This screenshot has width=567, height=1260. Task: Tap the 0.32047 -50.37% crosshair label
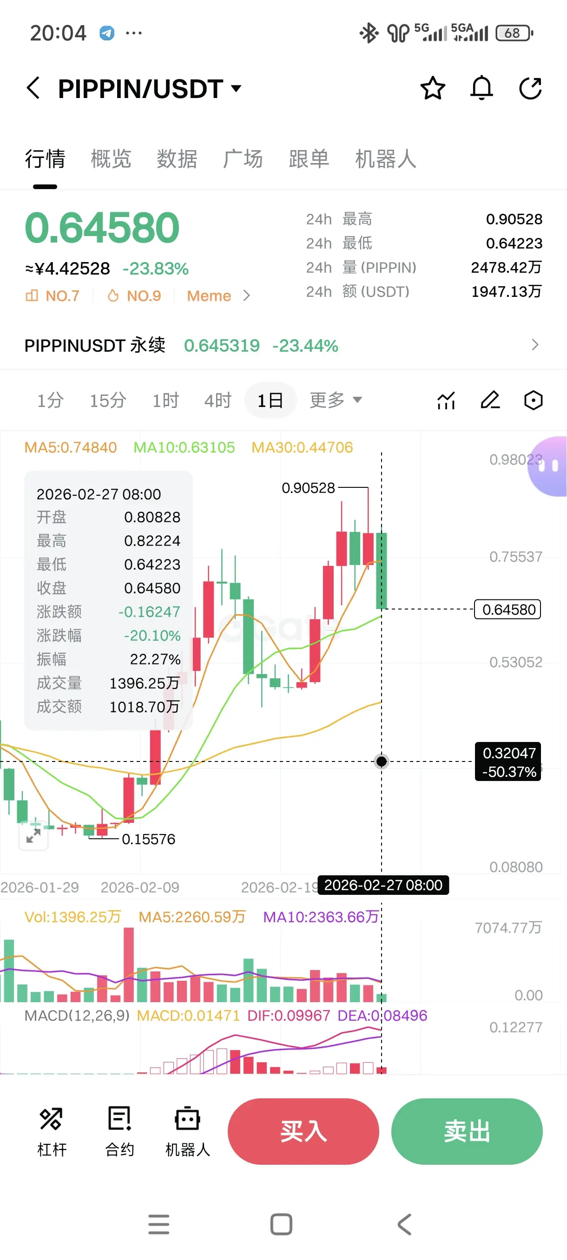coord(508,761)
